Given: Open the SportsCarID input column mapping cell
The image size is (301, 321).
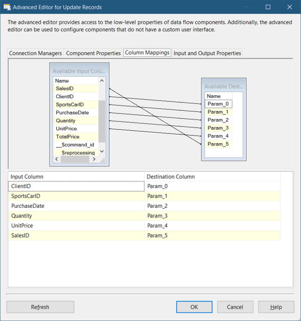Looking at the screenshot, I should coord(76,196).
